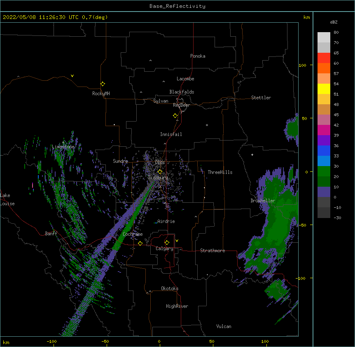Click the 100 tick on right axis
Image resolution: width=355 pixels, height=347 pixels.
(x=302, y=65)
